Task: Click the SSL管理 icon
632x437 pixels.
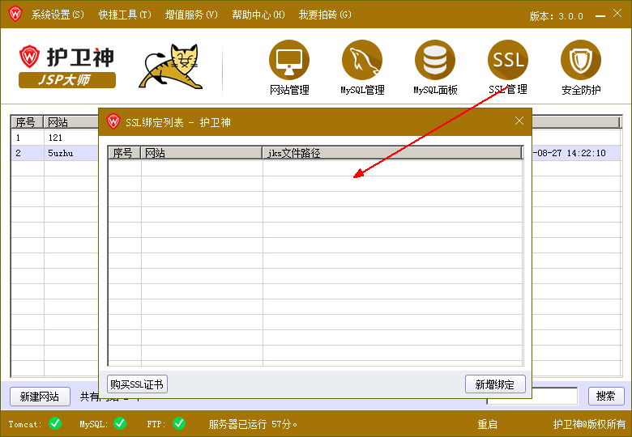Action: 508,61
